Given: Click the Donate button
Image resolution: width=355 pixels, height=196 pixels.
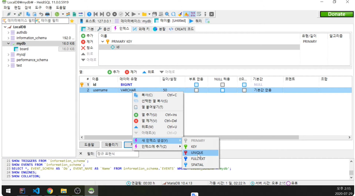Looking at the screenshot, I should [337, 14].
